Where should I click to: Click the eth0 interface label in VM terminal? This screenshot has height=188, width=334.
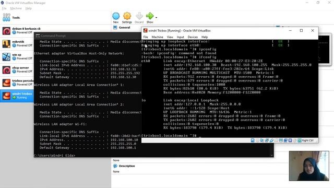coord(146,61)
